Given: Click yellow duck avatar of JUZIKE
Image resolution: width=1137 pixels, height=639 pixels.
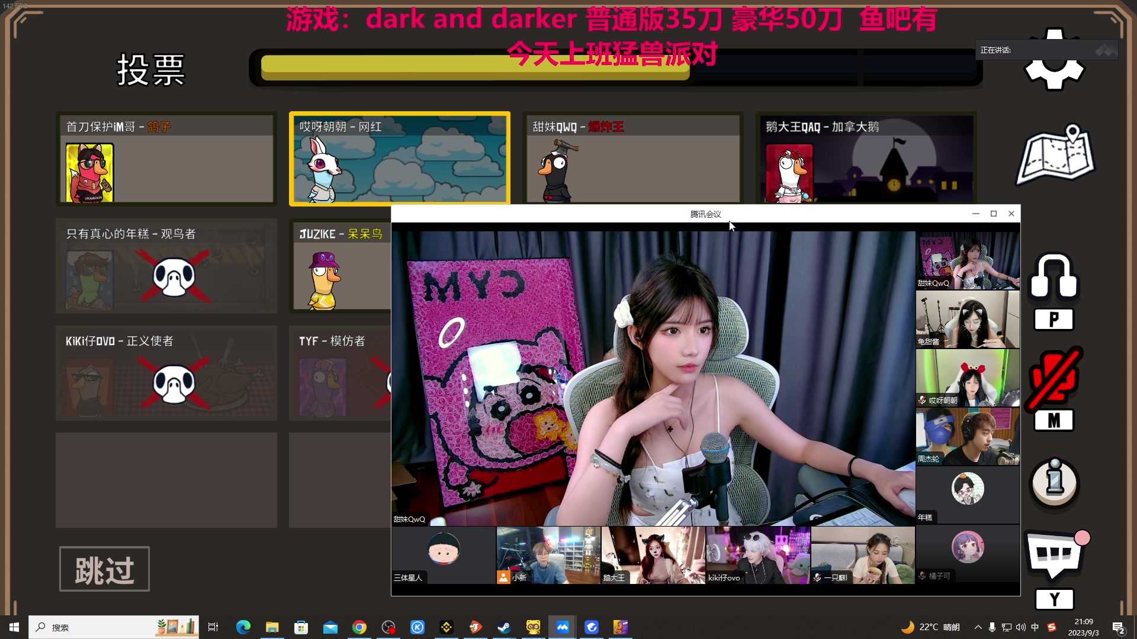Looking at the screenshot, I should pos(323,280).
